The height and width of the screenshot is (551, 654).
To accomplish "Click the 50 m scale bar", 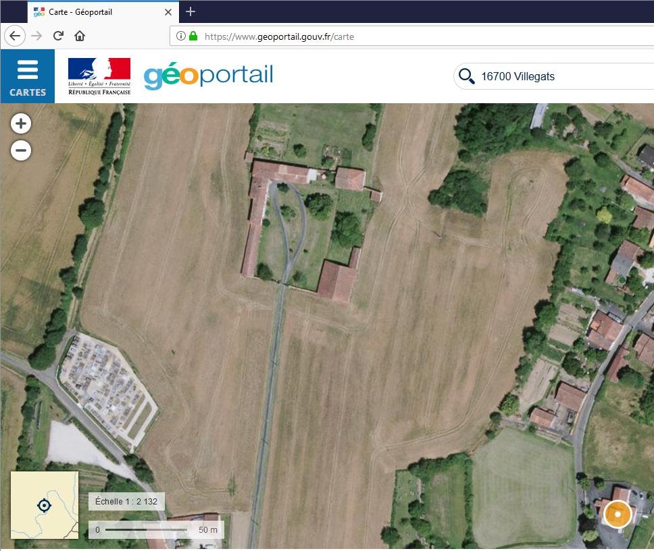I will (x=156, y=530).
